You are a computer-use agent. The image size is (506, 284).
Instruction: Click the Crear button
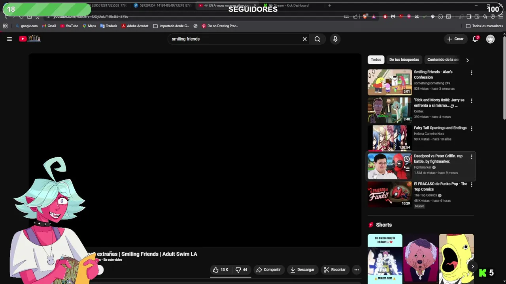[455, 39]
